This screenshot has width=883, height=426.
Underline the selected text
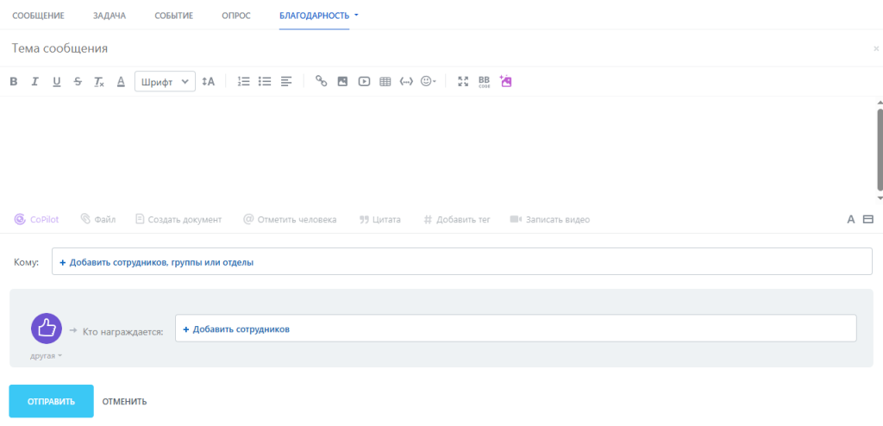(56, 82)
